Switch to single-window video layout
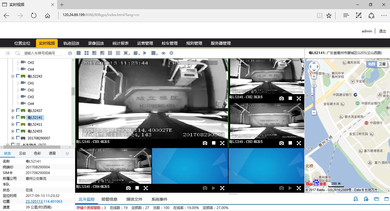 point(79,53)
